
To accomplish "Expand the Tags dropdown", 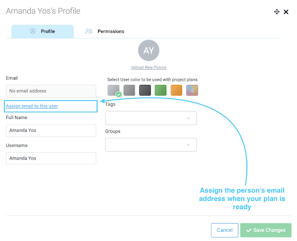I will click(x=151, y=118).
